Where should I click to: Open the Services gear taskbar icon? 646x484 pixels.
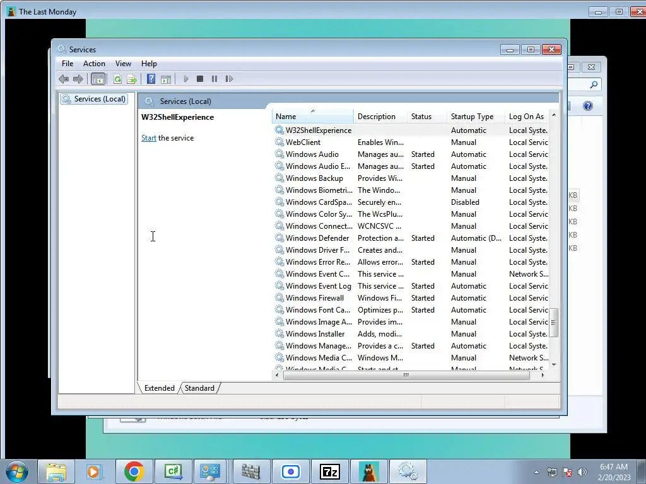pos(408,471)
